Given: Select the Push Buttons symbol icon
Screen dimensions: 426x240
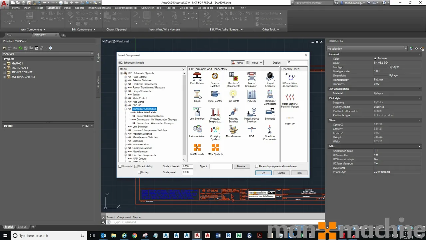Looking at the screenshot, I should 197,77.
